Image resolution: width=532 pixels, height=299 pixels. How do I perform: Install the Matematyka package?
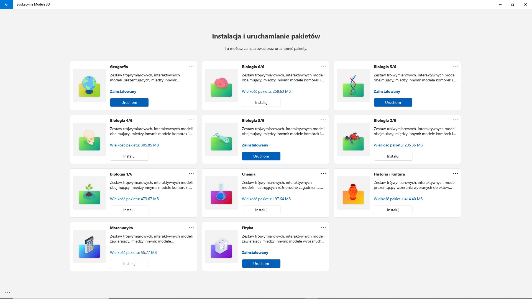pyautogui.click(x=129, y=264)
